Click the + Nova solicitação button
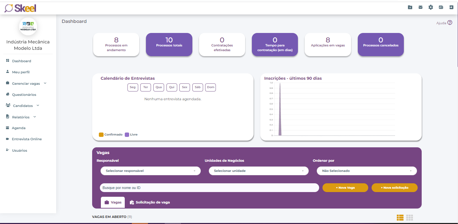 coord(394,188)
